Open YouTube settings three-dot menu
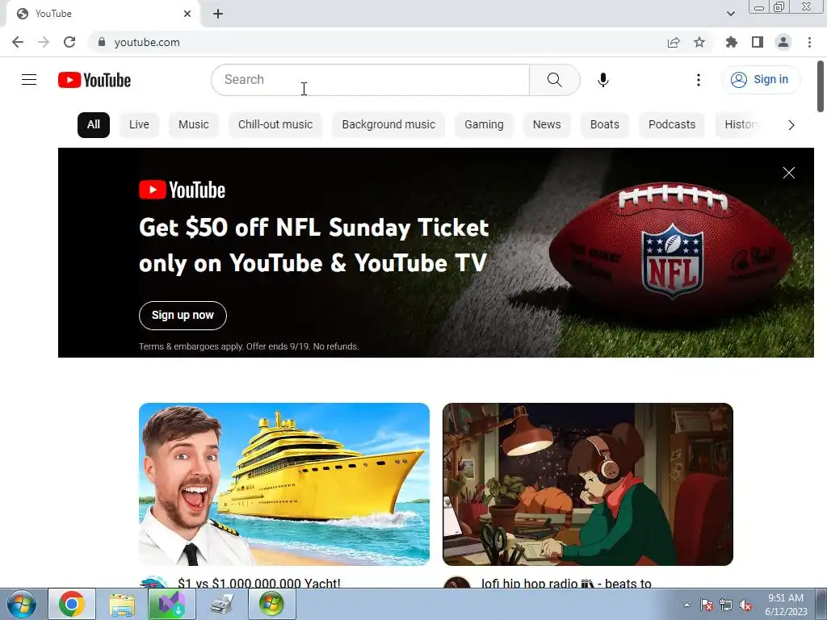The height and width of the screenshot is (620, 827). [x=699, y=80]
